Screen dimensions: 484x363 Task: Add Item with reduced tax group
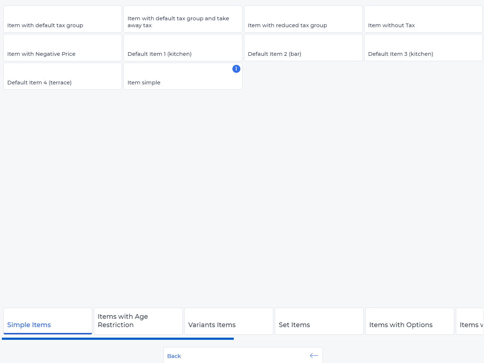click(303, 19)
